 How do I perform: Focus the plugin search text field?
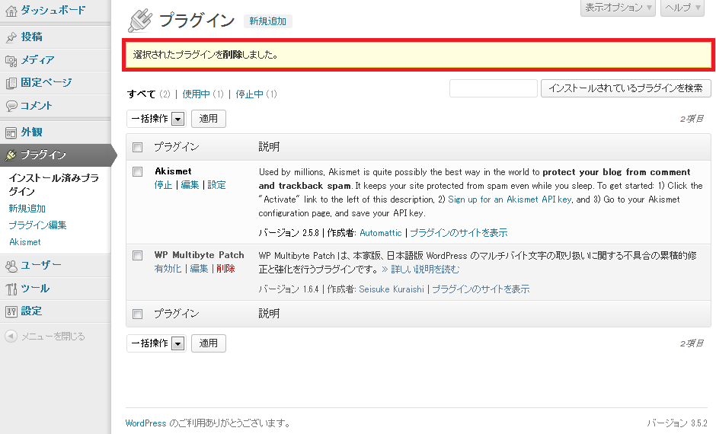click(x=493, y=88)
